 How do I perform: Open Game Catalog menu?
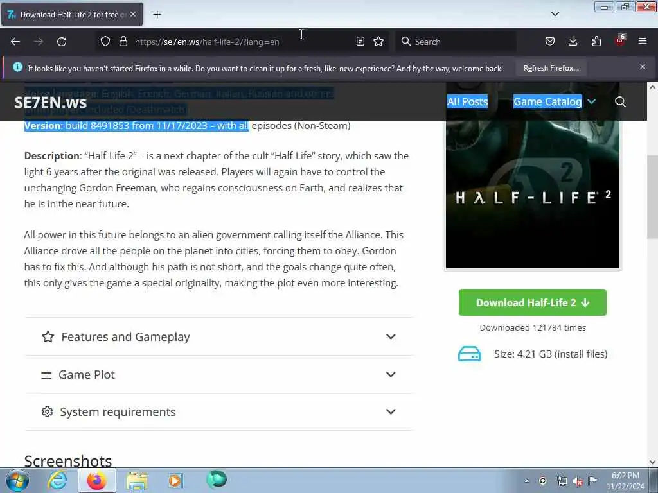pyautogui.click(x=547, y=102)
